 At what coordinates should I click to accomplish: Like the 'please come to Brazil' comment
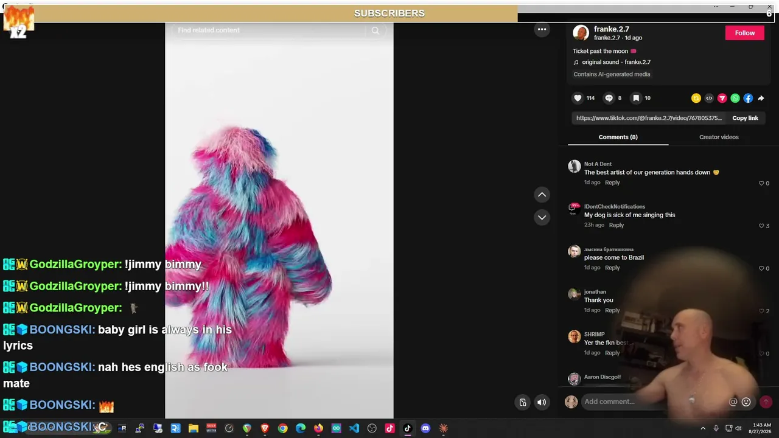761,268
